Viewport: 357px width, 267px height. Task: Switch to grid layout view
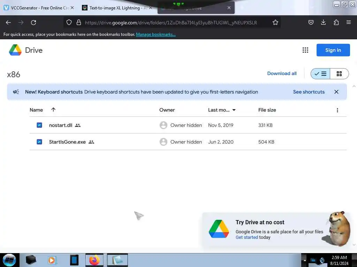[339, 74]
